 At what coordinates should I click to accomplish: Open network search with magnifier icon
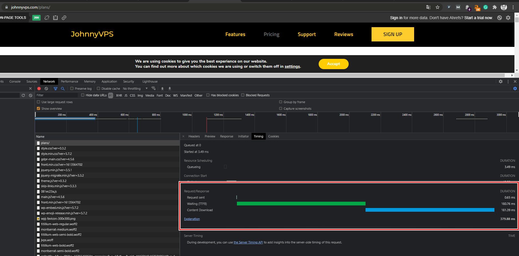pyautogui.click(x=63, y=89)
